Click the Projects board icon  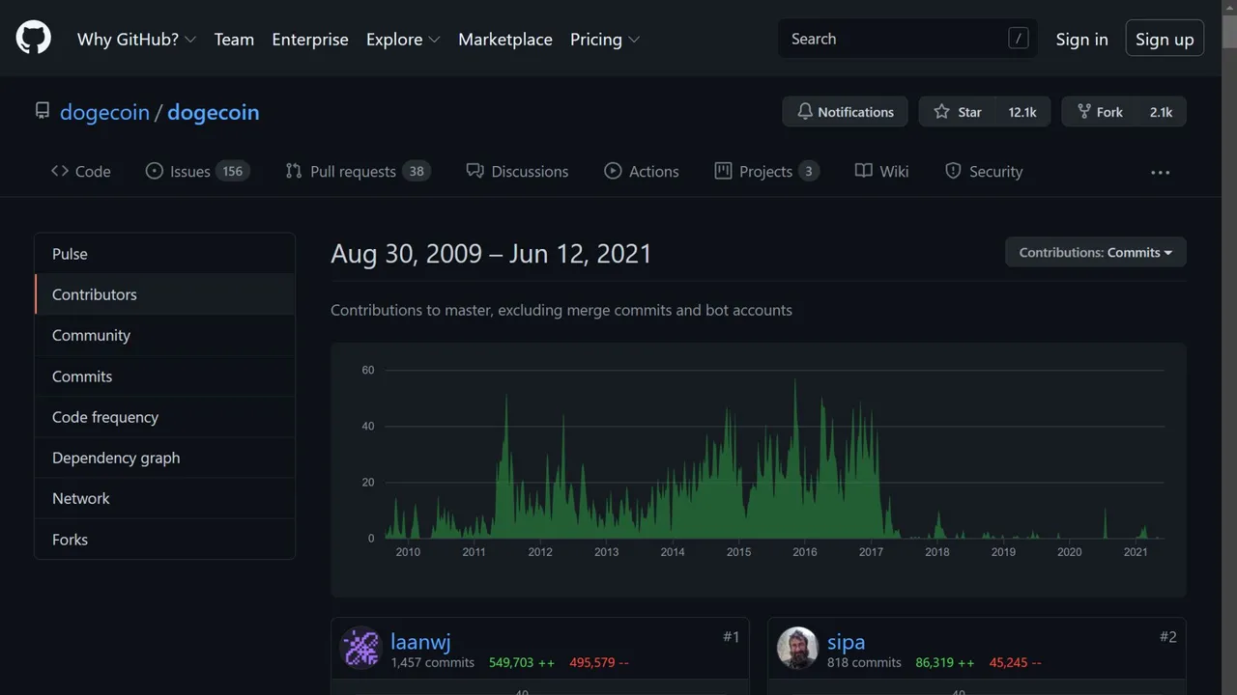pyautogui.click(x=723, y=171)
